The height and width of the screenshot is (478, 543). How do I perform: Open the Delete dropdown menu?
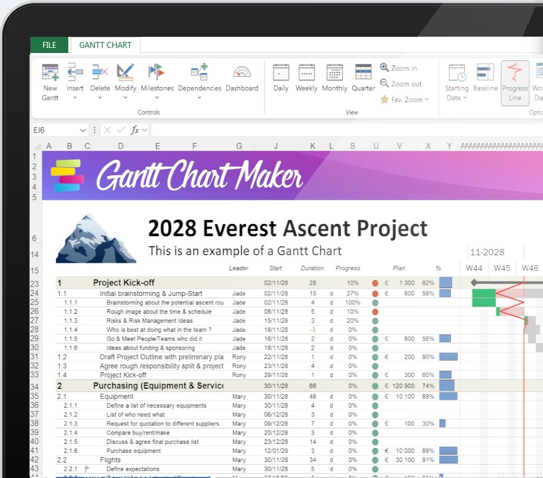(100, 98)
